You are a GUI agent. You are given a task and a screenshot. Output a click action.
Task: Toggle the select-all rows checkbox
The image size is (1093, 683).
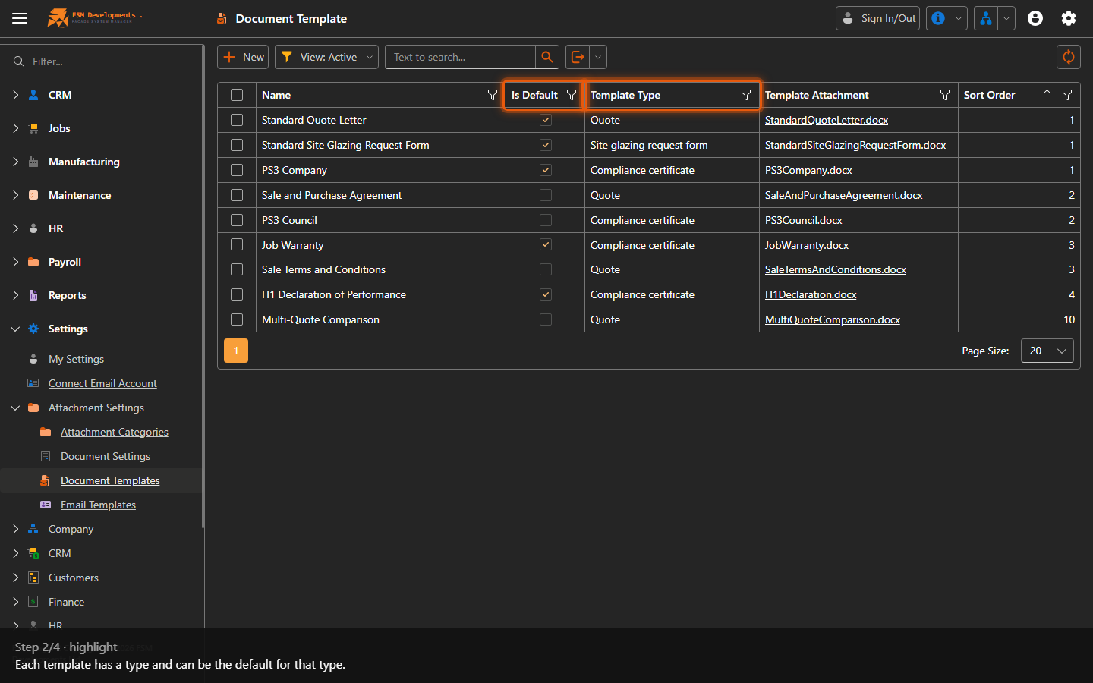pyautogui.click(x=237, y=95)
